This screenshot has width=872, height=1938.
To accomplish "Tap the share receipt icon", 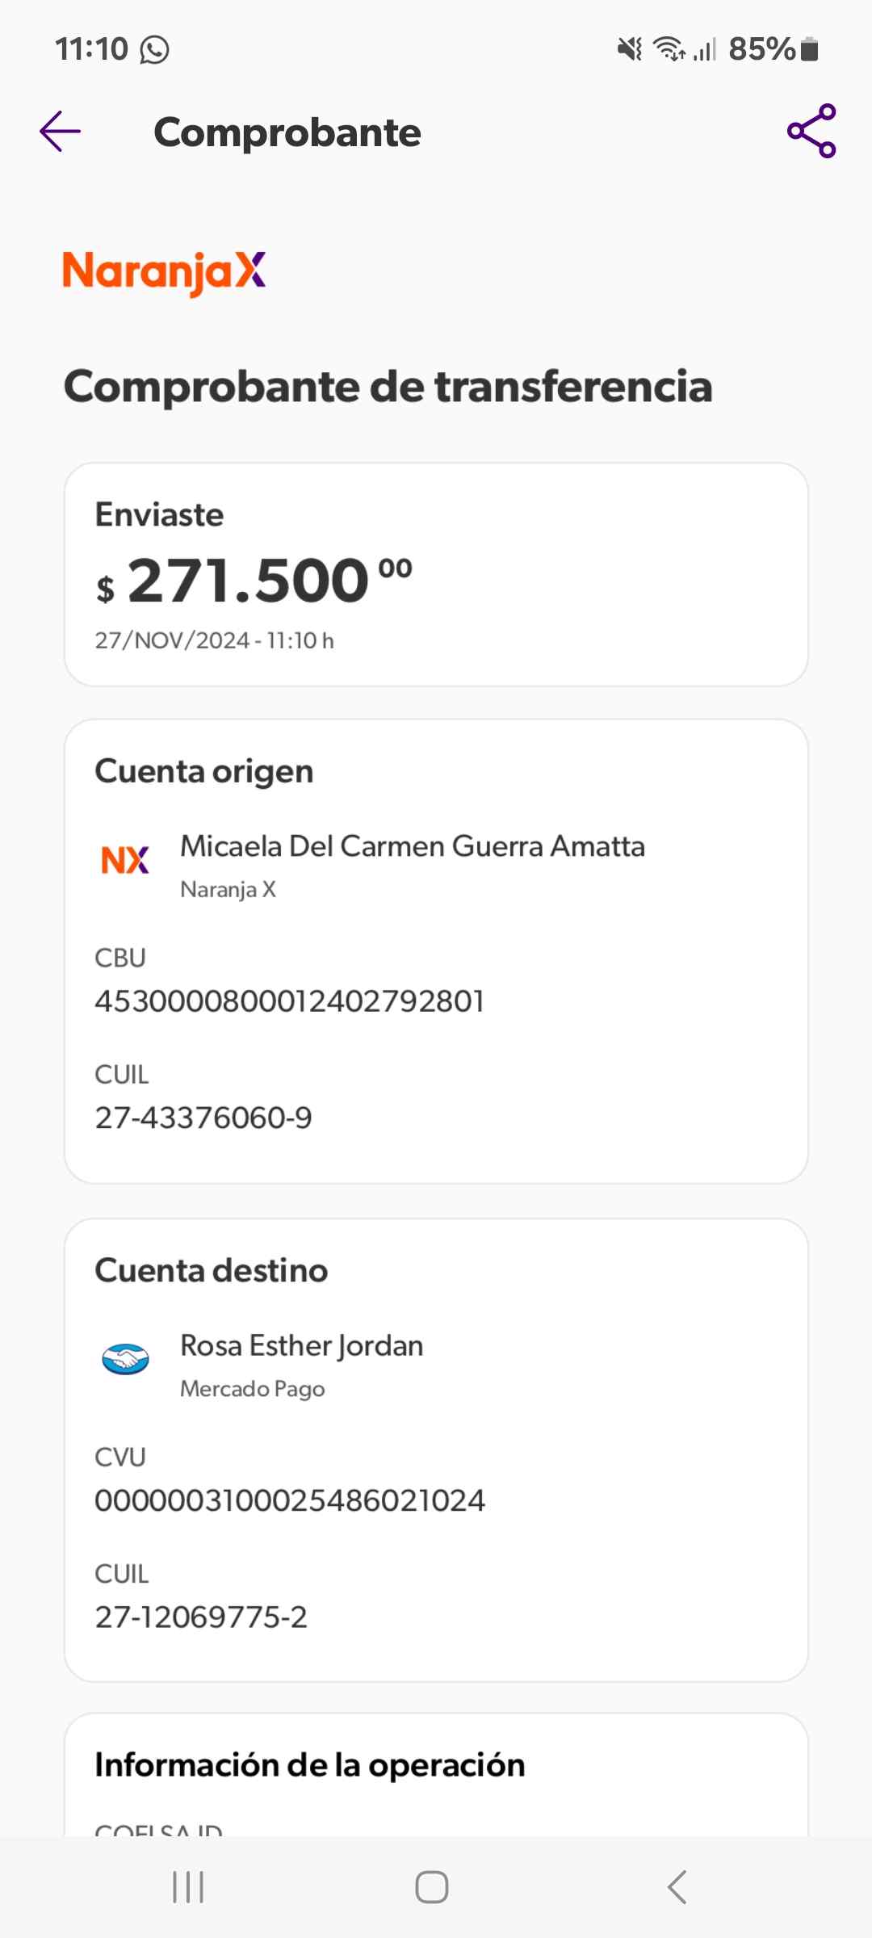I will tap(811, 131).
